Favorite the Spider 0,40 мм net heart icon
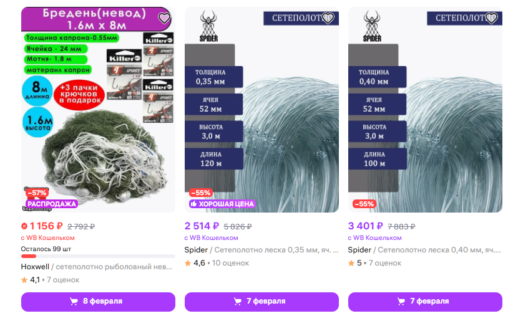Viewport: 508px width, 321px height. pos(491,18)
